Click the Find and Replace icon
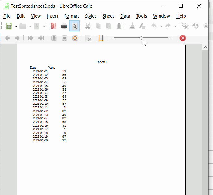This screenshot has height=195, width=213. pyautogui.click(x=185, y=26)
